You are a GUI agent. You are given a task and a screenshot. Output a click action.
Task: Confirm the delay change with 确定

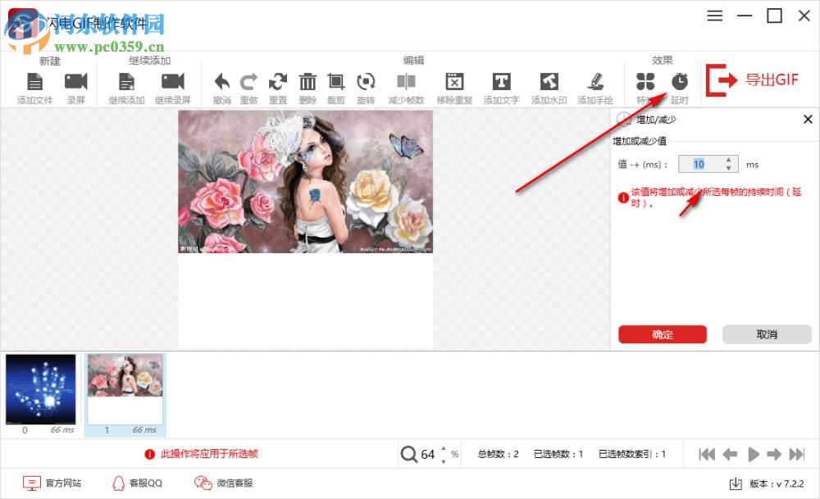[x=662, y=334]
